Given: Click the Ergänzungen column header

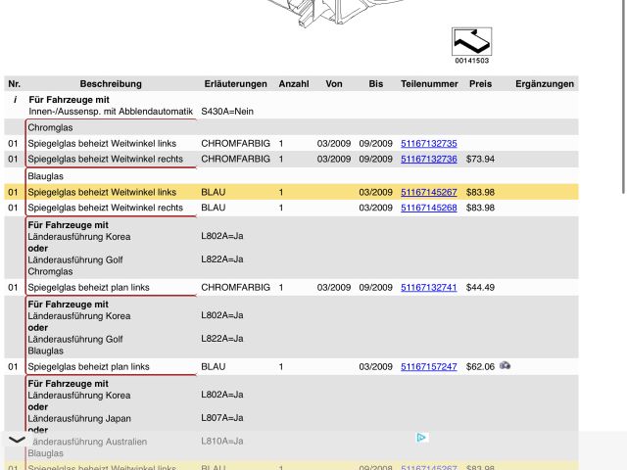Looking at the screenshot, I should click(545, 84).
